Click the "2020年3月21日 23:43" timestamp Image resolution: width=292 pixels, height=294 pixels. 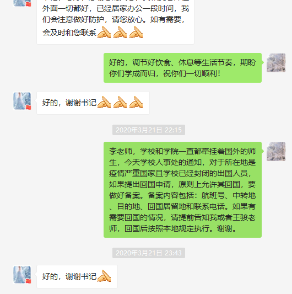(149, 253)
